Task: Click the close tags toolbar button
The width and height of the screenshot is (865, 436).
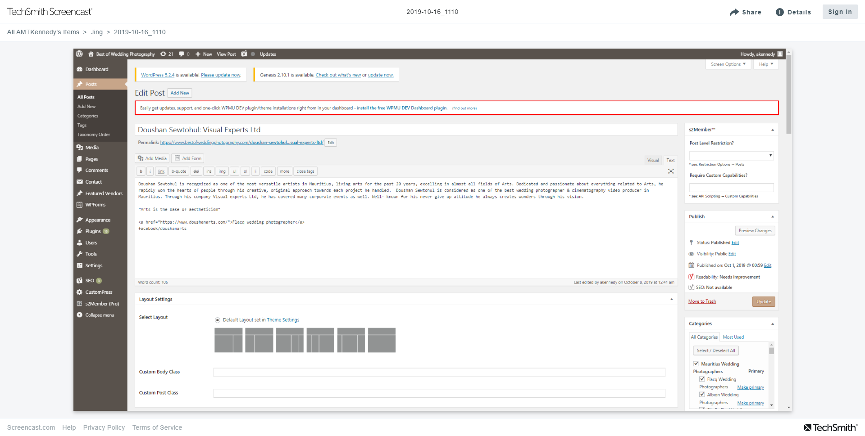Action: point(305,171)
